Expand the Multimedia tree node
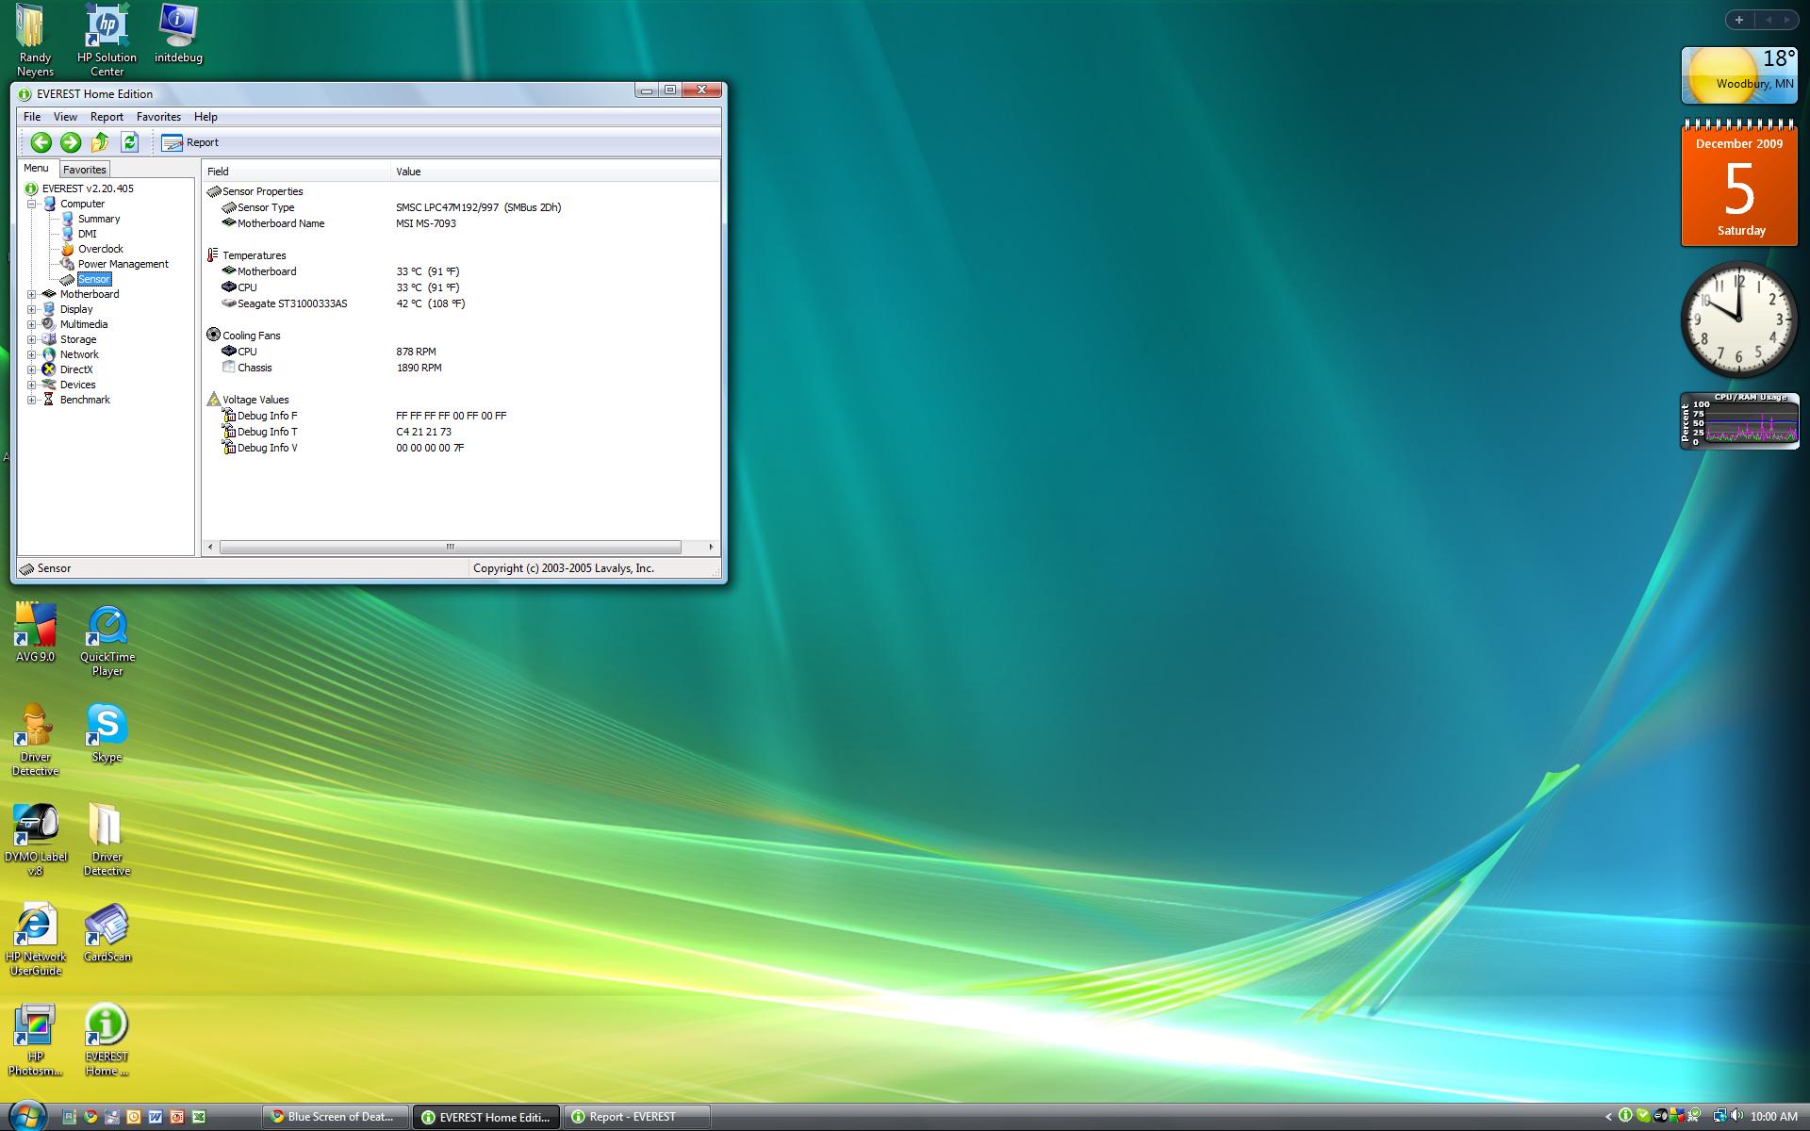 coord(31,324)
